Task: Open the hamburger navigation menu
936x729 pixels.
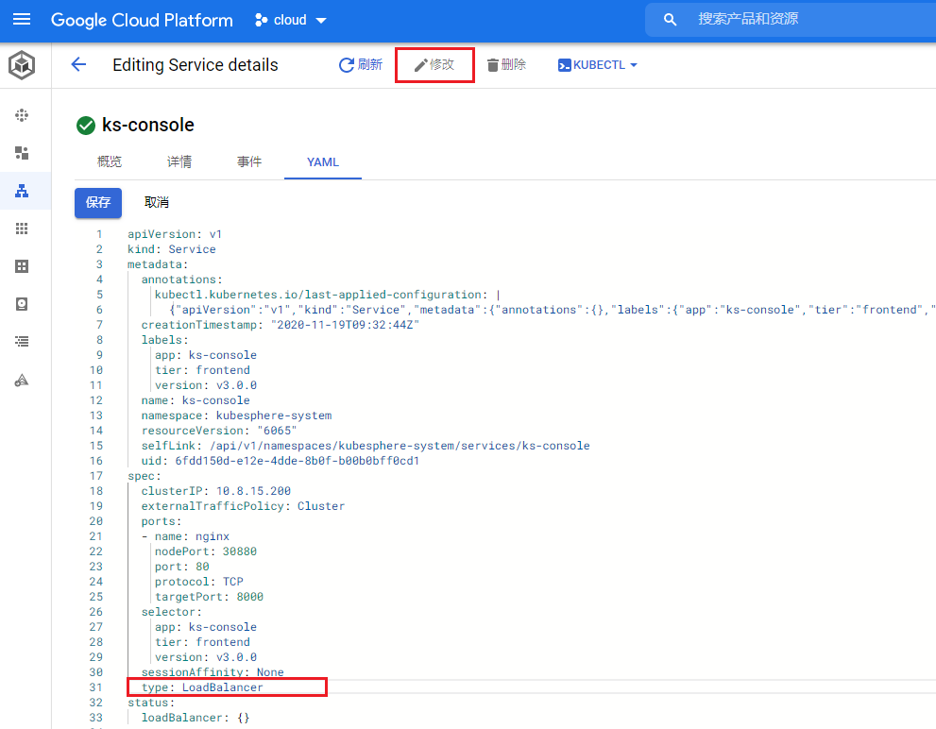Action: [22, 20]
